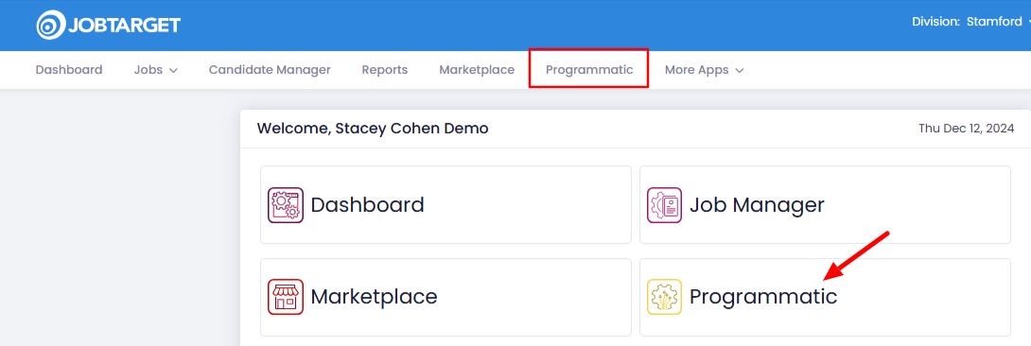Expand the More Apps dropdown

tap(705, 70)
